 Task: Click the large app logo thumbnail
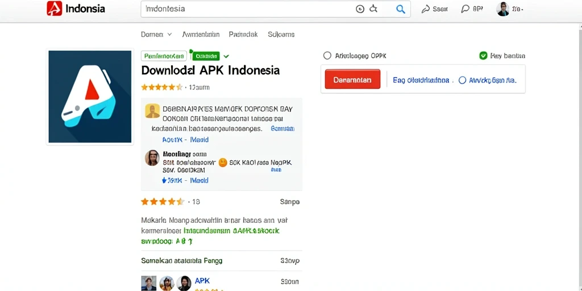pos(90,97)
